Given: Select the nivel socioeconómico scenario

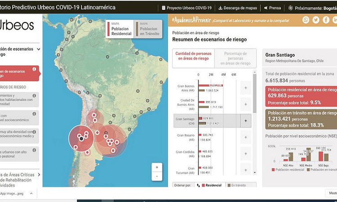Looking at the screenshot, I should pos(19,118).
